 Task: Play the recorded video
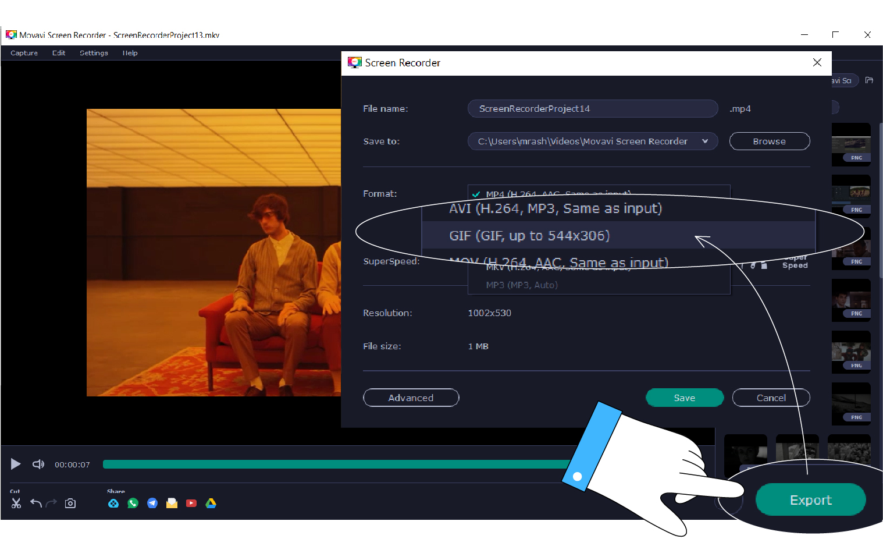click(16, 464)
